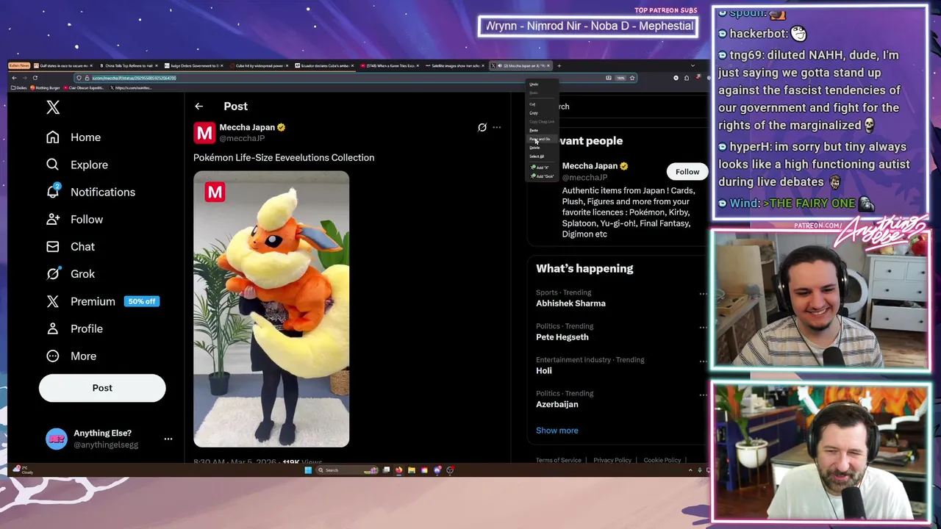The image size is (941, 529).
Task: Go back using the Post arrow
Action: (198, 107)
